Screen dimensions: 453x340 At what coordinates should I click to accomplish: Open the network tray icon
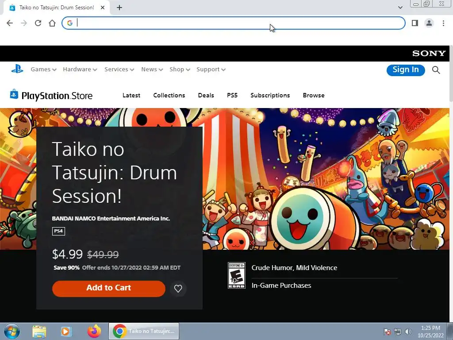pyautogui.click(x=398, y=332)
